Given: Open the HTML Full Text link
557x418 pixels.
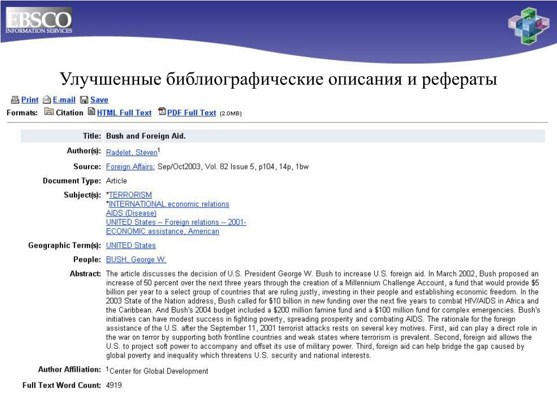Looking at the screenshot, I should point(124,113).
